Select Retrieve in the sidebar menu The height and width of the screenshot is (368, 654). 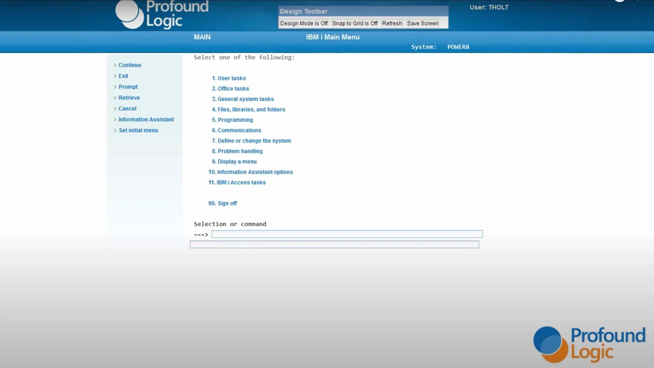pos(129,98)
